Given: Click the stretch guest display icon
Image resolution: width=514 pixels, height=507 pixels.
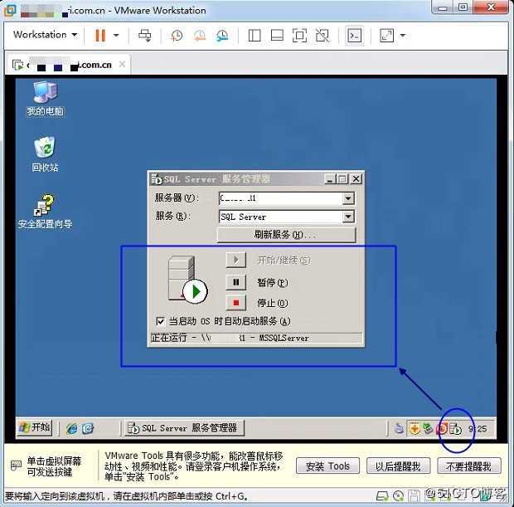Looking at the screenshot, I should click(x=387, y=36).
